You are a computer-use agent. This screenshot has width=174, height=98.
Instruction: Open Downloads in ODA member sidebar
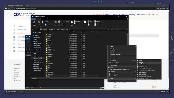tap(22, 30)
